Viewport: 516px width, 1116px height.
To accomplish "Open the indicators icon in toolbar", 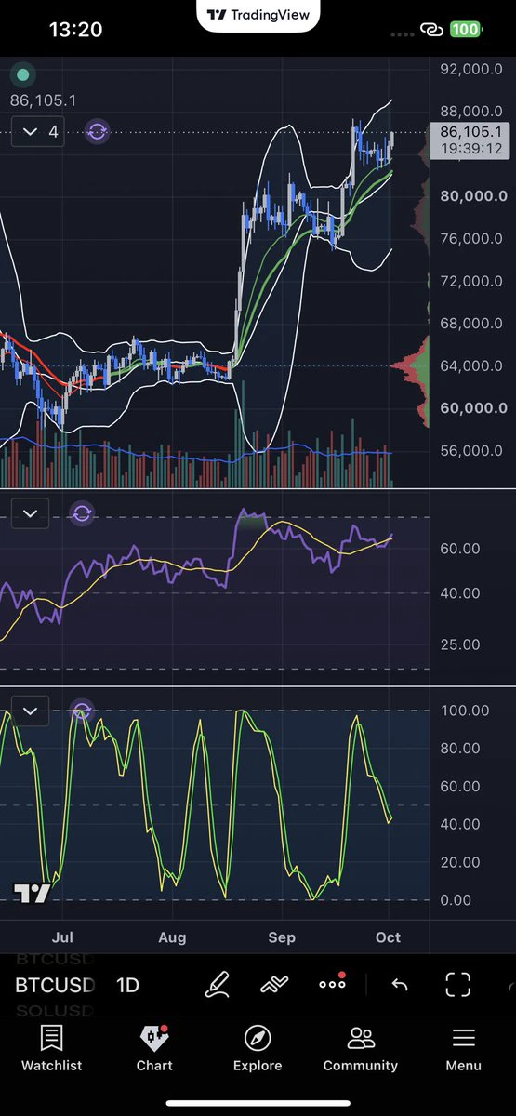I will (273, 984).
